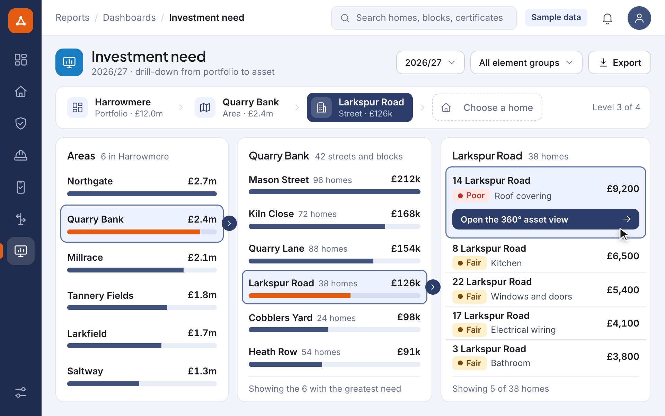Click the orange app logo icon
665x416 pixels.
[21, 21]
